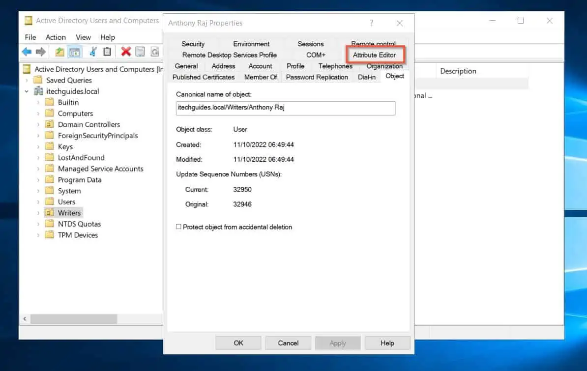Open the Dial-in tab
Image resolution: width=587 pixels, height=371 pixels.
(x=367, y=77)
